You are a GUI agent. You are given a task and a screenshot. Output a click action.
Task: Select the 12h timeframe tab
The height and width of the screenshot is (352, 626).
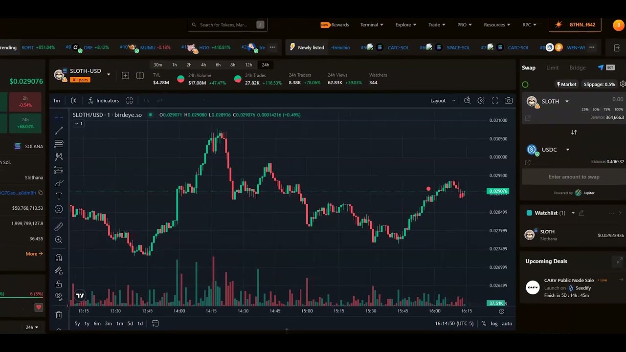[x=248, y=65]
